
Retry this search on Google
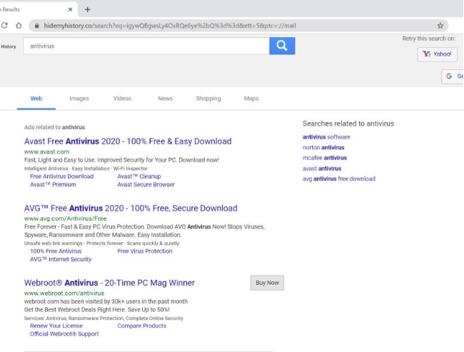point(453,76)
